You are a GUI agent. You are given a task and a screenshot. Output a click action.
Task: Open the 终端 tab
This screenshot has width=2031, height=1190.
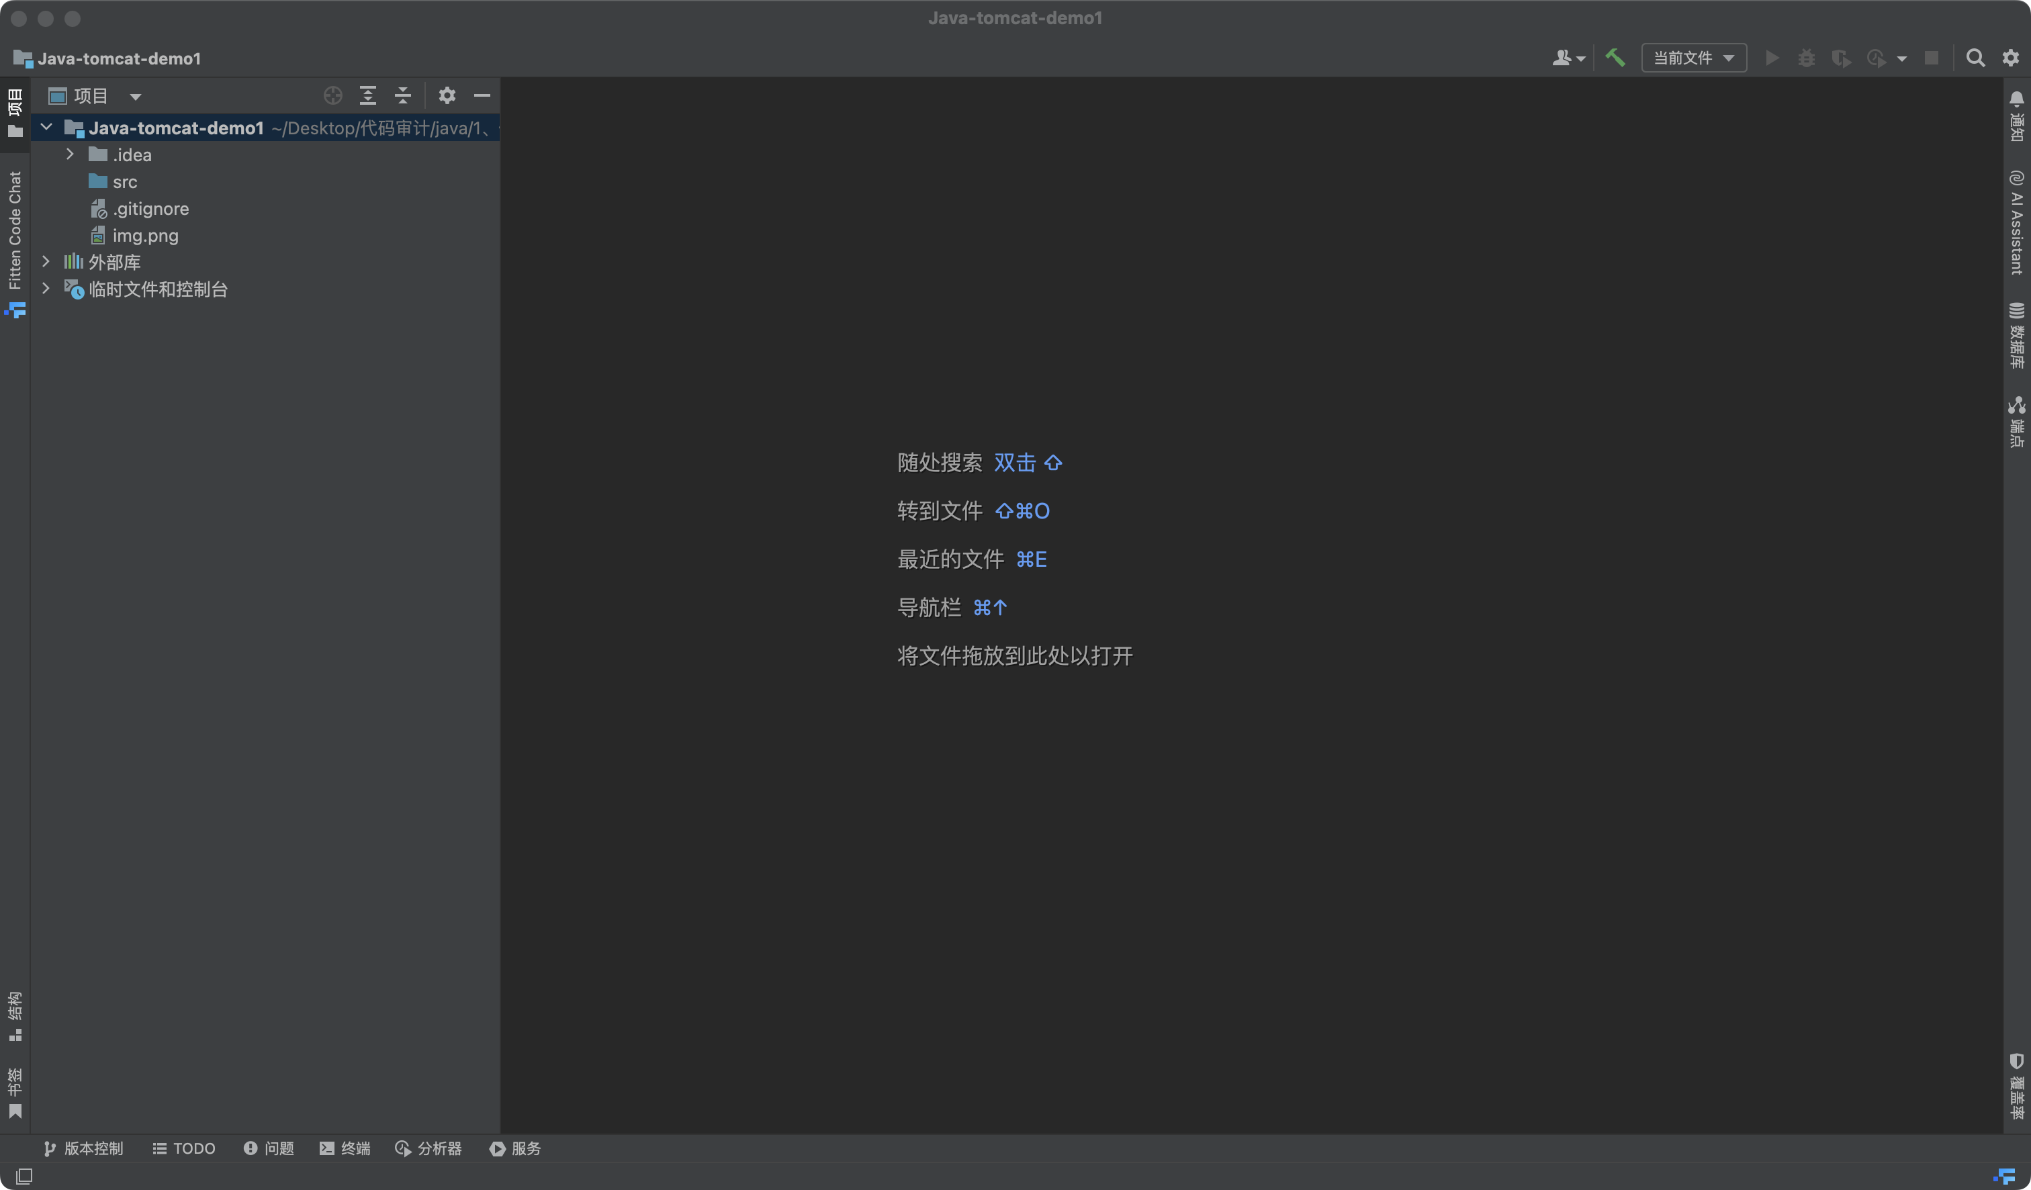(345, 1148)
